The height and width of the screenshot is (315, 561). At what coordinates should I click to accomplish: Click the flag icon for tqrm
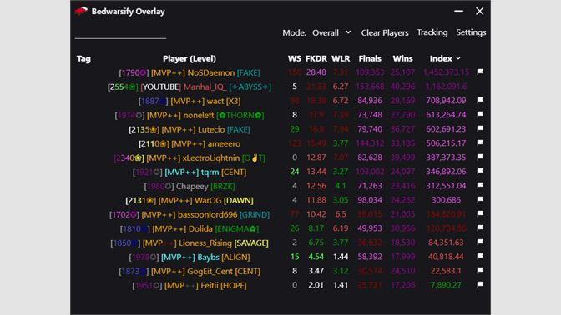[480, 172]
